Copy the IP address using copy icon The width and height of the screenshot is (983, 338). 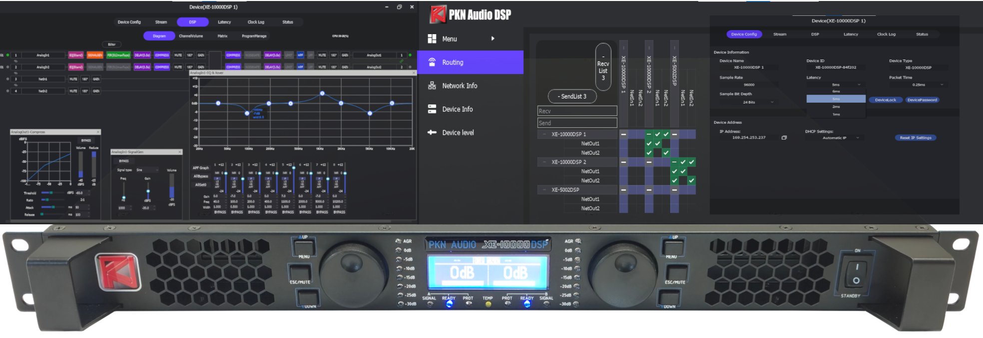(x=784, y=138)
